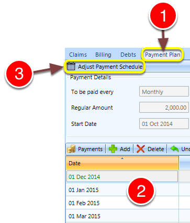Click the Add button label
190x223 pixels.
pos(125,149)
